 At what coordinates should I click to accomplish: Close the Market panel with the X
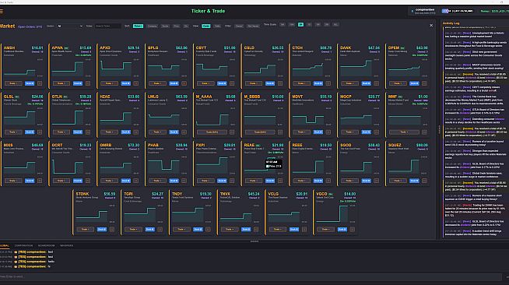click(431, 26)
